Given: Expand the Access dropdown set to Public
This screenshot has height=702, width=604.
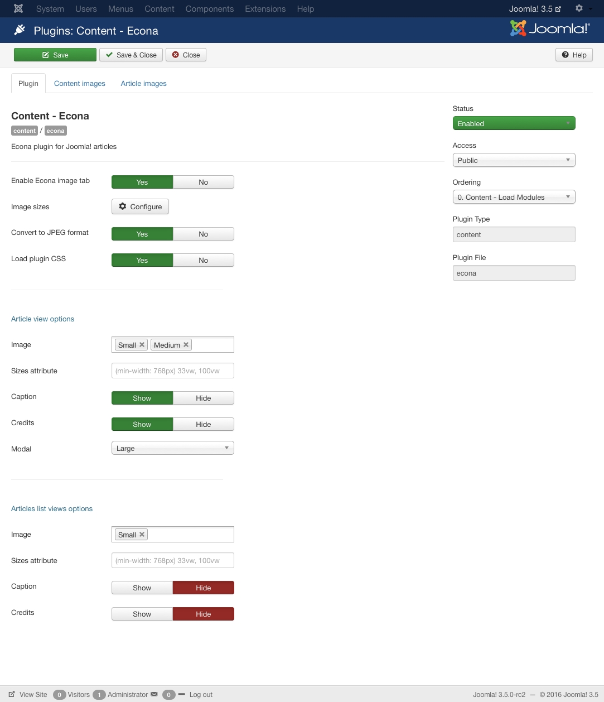Looking at the screenshot, I should [514, 160].
